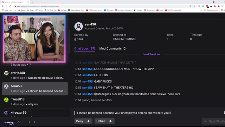Open the Hand, Wrist YouTube bookmark
This screenshot has width=225, height=127.
click(x=94, y=10)
